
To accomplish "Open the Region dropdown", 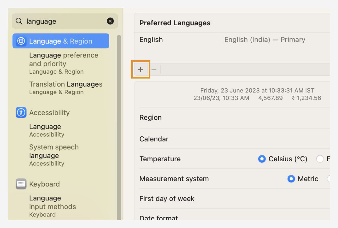I will 151,117.
